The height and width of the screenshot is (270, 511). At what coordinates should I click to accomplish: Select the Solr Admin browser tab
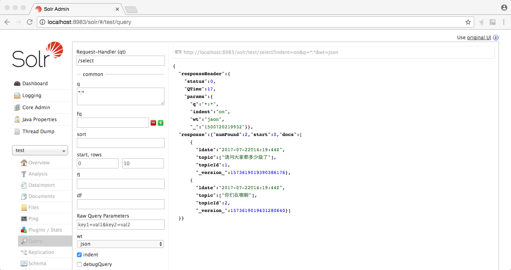pos(76,9)
